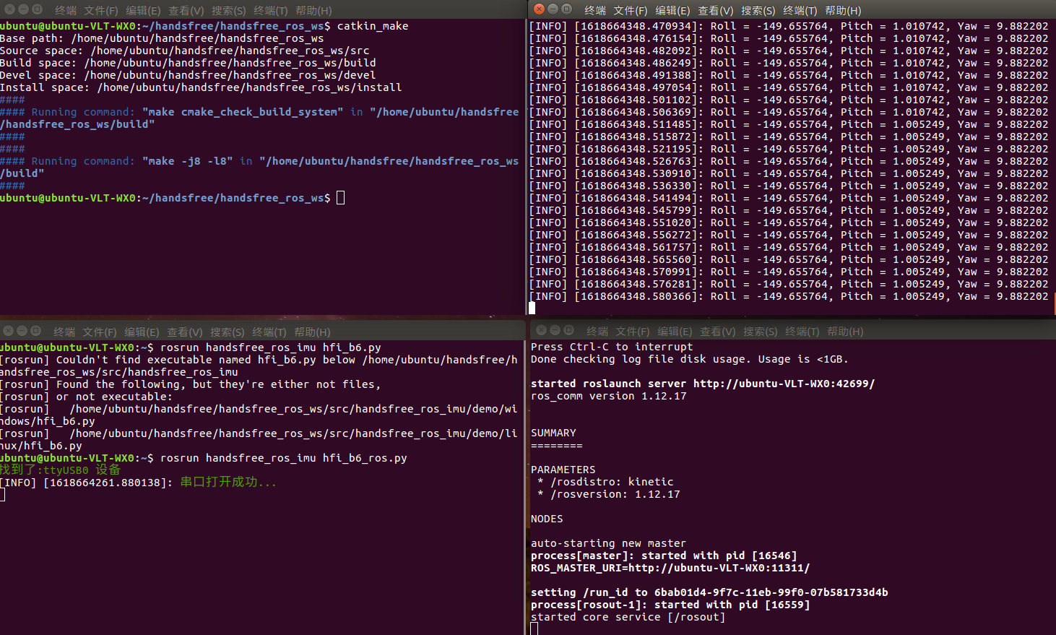Click the '找到了:ttyUSB0 设备' line
This screenshot has height=635, width=1056.
[60, 470]
